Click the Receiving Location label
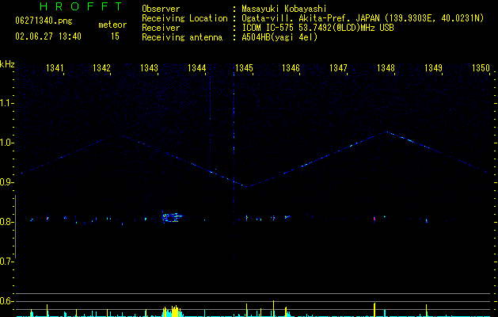Image resolution: width=498 pixels, height=317 pixels. click(x=184, y=18)
